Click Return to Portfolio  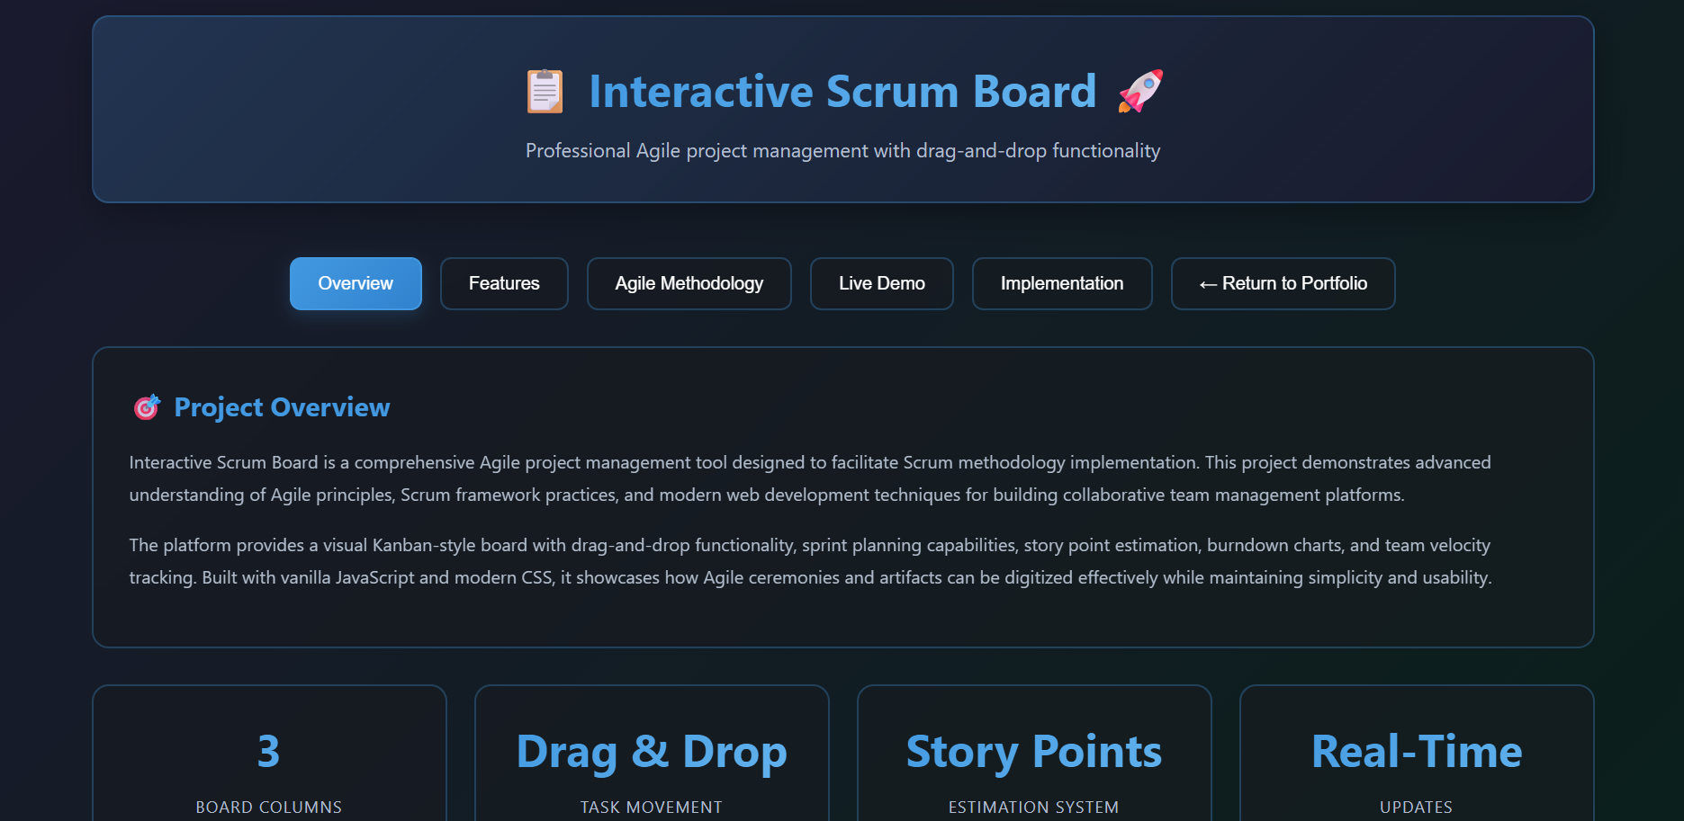click(x=1283, y=283)
